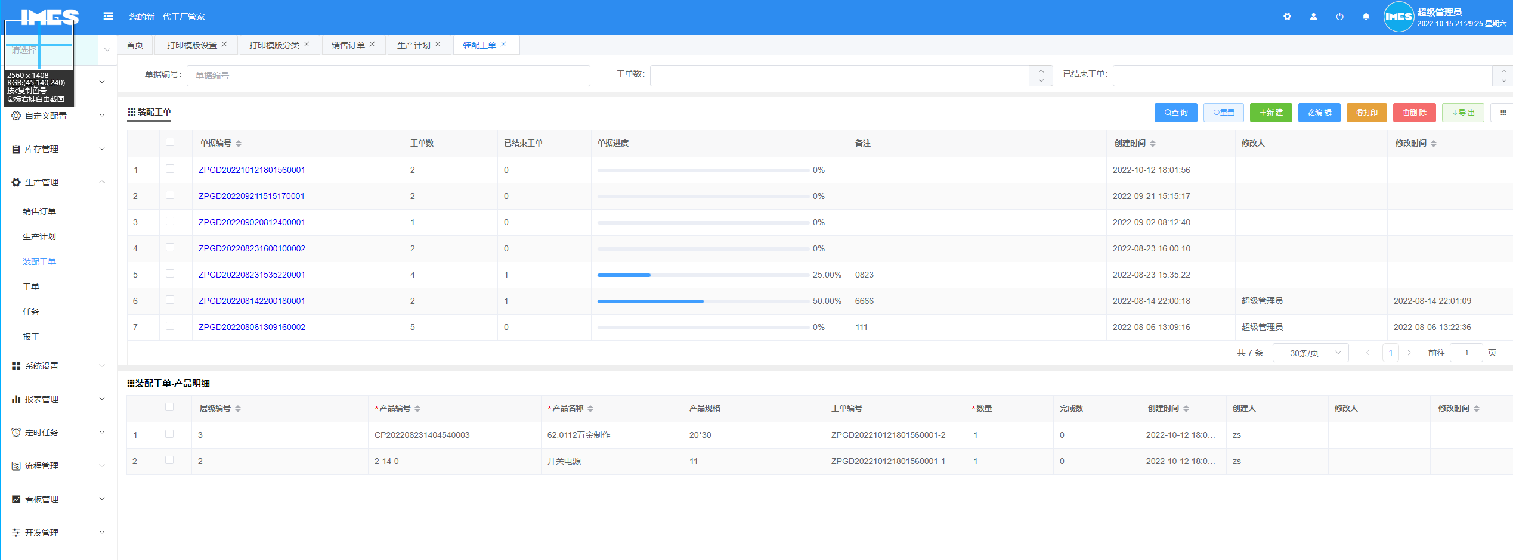Click the 50.00% progress bar
The image size is (1513, 560).
pos(703,301)
